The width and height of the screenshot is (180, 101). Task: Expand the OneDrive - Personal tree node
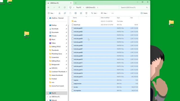click(x=48, y=18)
